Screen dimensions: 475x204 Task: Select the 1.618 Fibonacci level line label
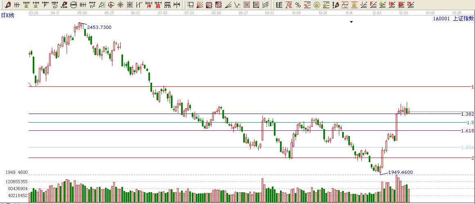[x=467, y=131]
